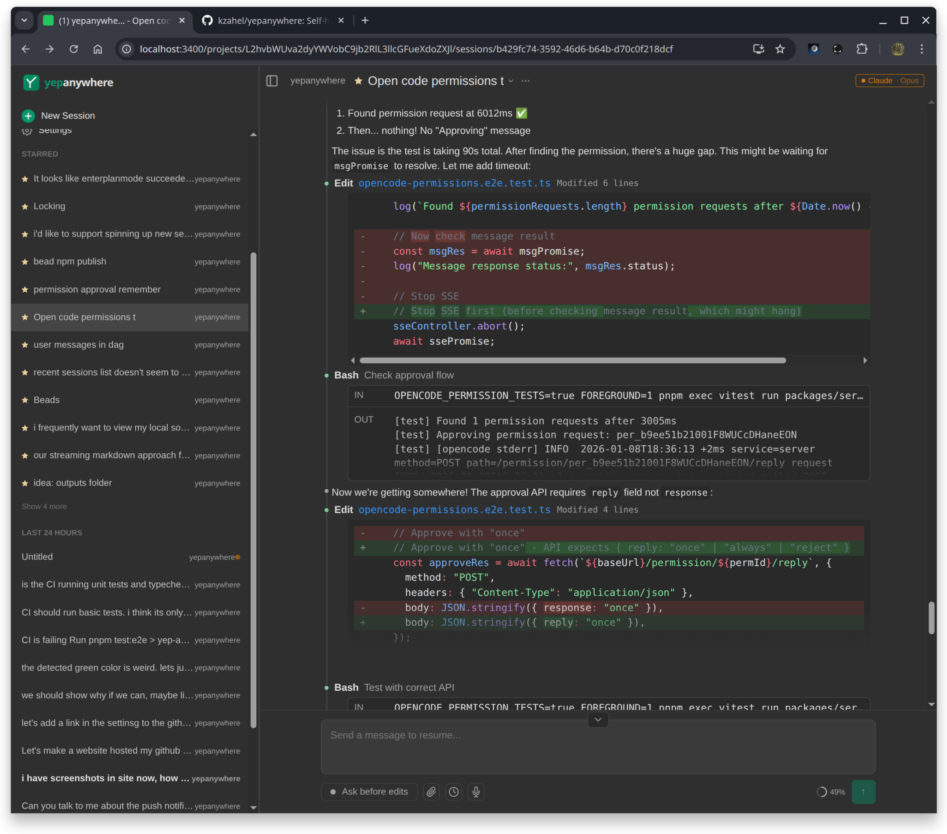Activate the microphone voice input
Viewport: 947px width, 834px height.
[476, 792]
